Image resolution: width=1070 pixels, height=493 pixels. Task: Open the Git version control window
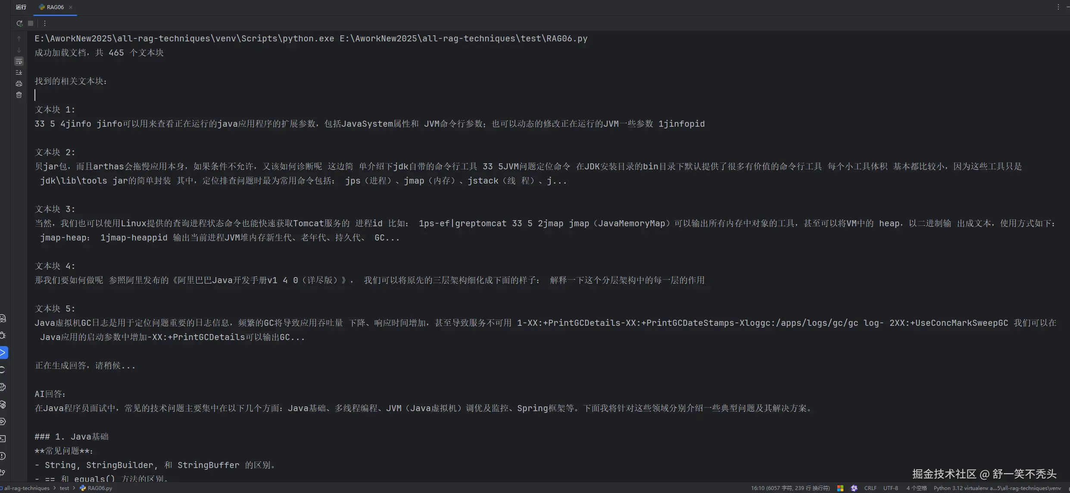3,473
